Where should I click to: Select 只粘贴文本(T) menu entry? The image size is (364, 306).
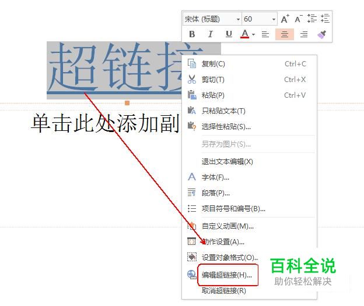(250, 111)
